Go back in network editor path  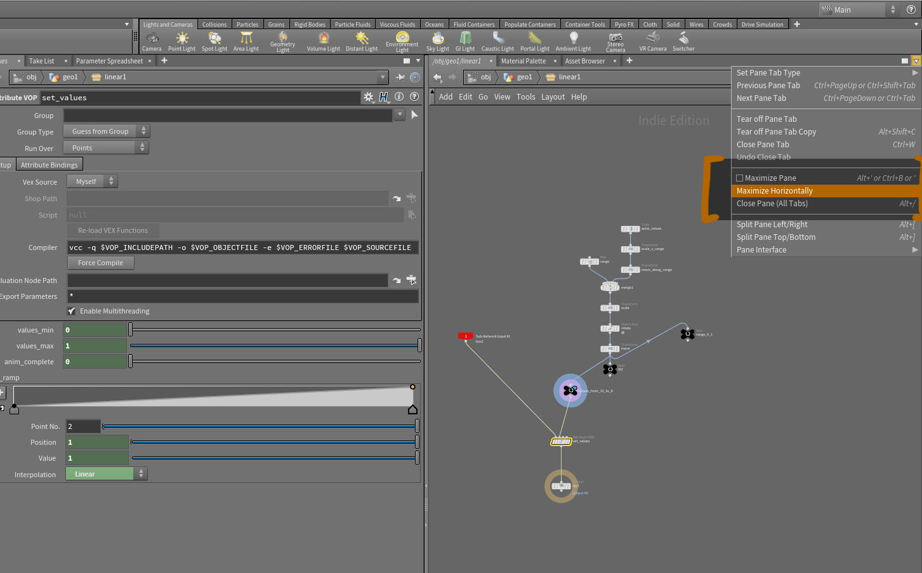pos(437,77)
